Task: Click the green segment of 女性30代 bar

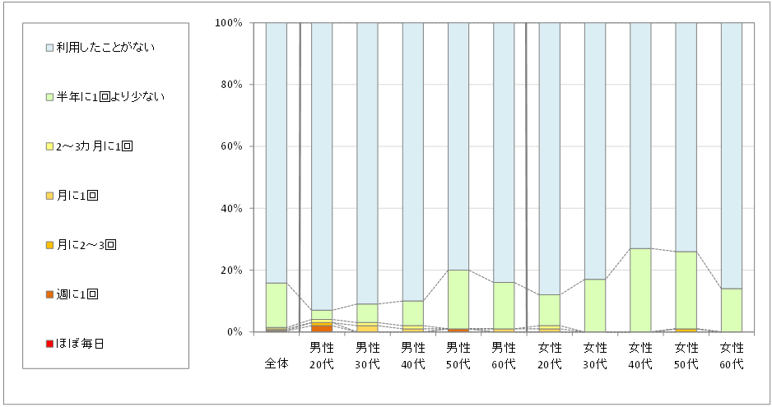Action: click(x=594, y=305)
